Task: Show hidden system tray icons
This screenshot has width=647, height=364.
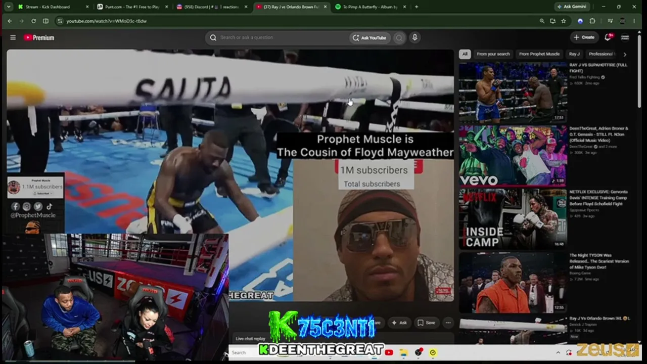Action: click(558, 352)
